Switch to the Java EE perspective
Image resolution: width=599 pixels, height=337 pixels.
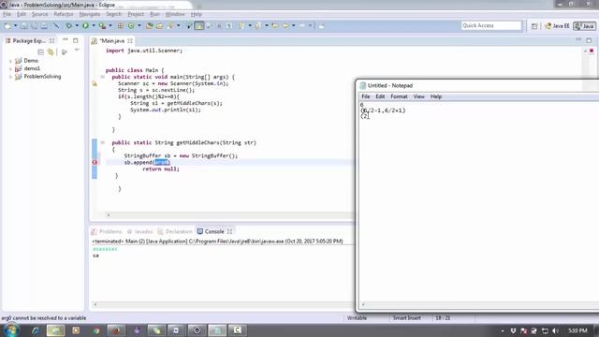pyautogui.click(x=557, y=26)
